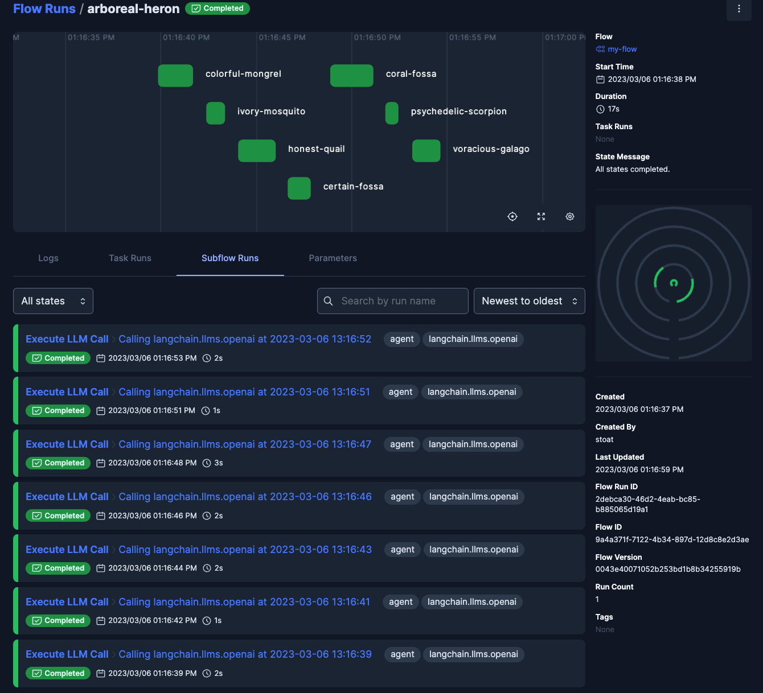Screen dimensions: 763x693
Task: Expand the agent tag on the top run
Action: click(x=401, y=339)
